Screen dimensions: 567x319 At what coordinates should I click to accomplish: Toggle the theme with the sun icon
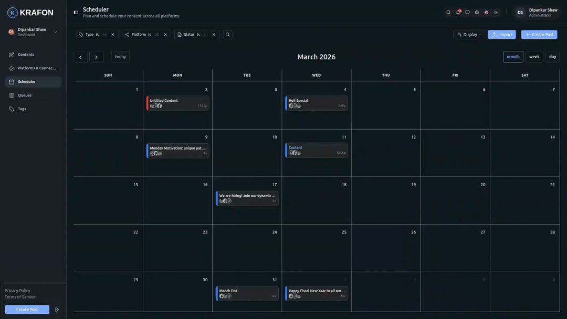[496, 12]
